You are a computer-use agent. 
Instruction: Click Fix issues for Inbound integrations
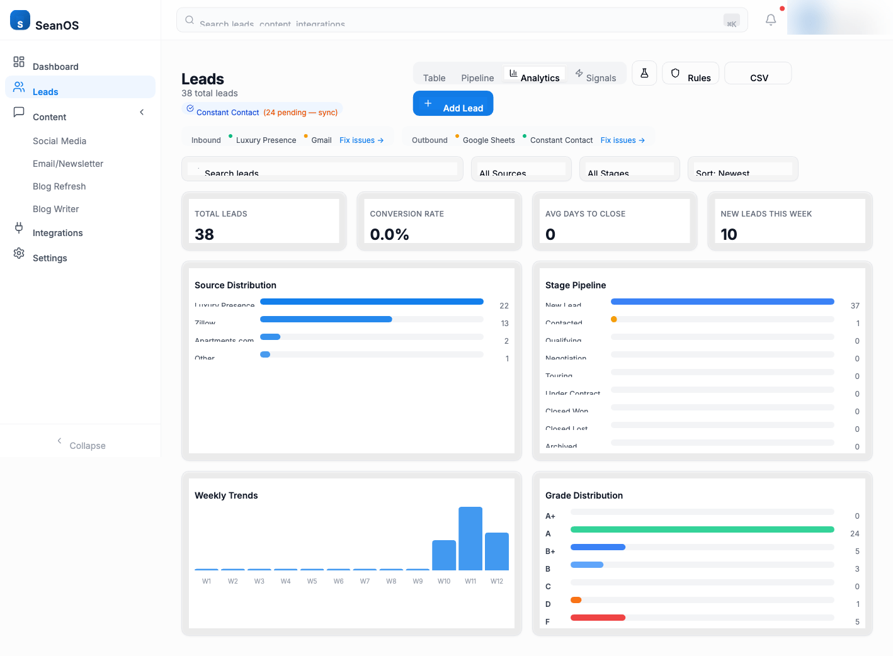pyautogui.click(x=361, y=140)
